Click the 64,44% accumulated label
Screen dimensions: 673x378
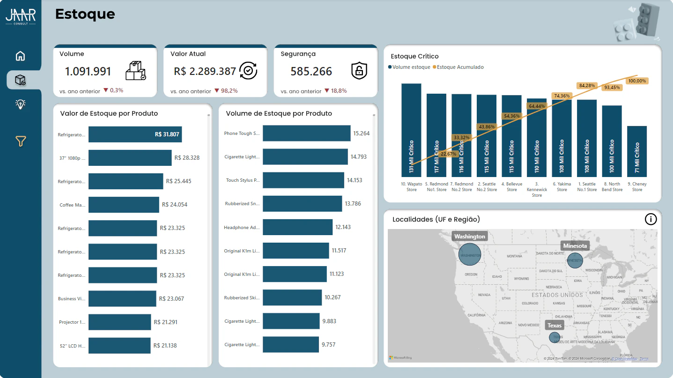coord(537,106)
